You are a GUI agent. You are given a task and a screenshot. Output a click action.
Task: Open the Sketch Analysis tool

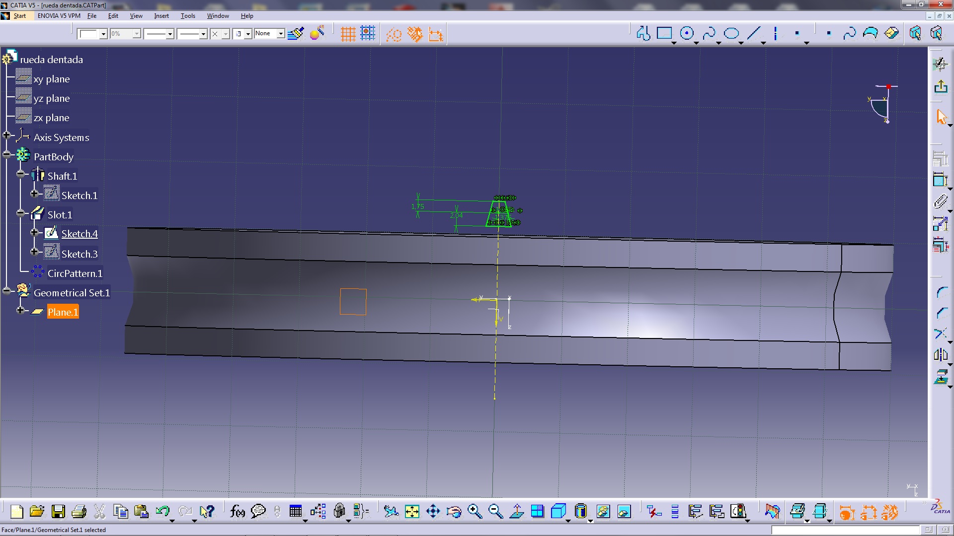[x=738, y=511]
